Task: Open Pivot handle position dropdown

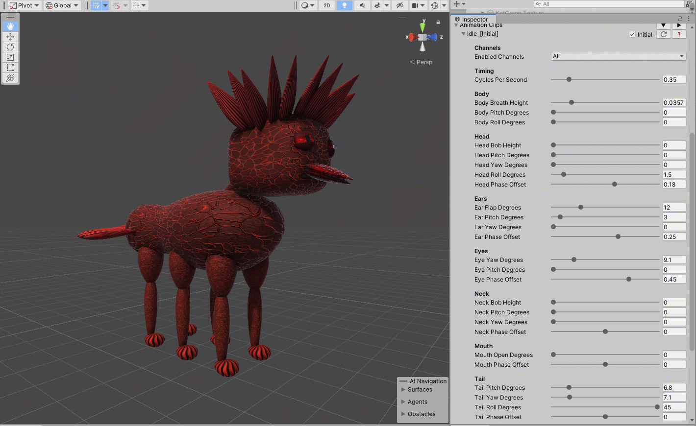Action: 24,5
